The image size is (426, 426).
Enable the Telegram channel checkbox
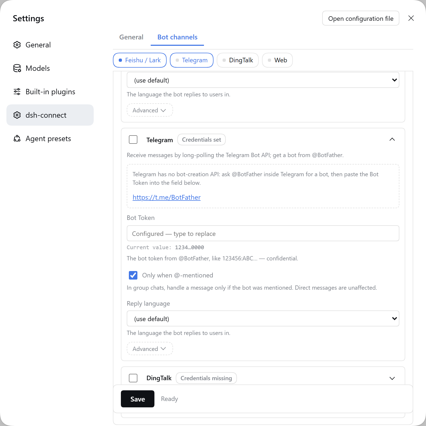pos(133,140)
